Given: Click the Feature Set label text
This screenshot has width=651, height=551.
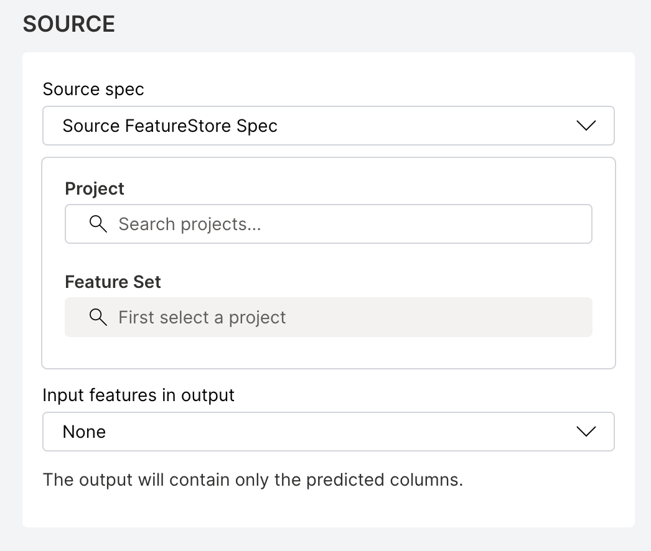Looking at the screenshot, I should (x=113, y=282).
